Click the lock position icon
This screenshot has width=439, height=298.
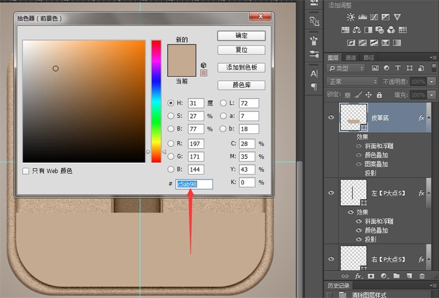point(368,94)
